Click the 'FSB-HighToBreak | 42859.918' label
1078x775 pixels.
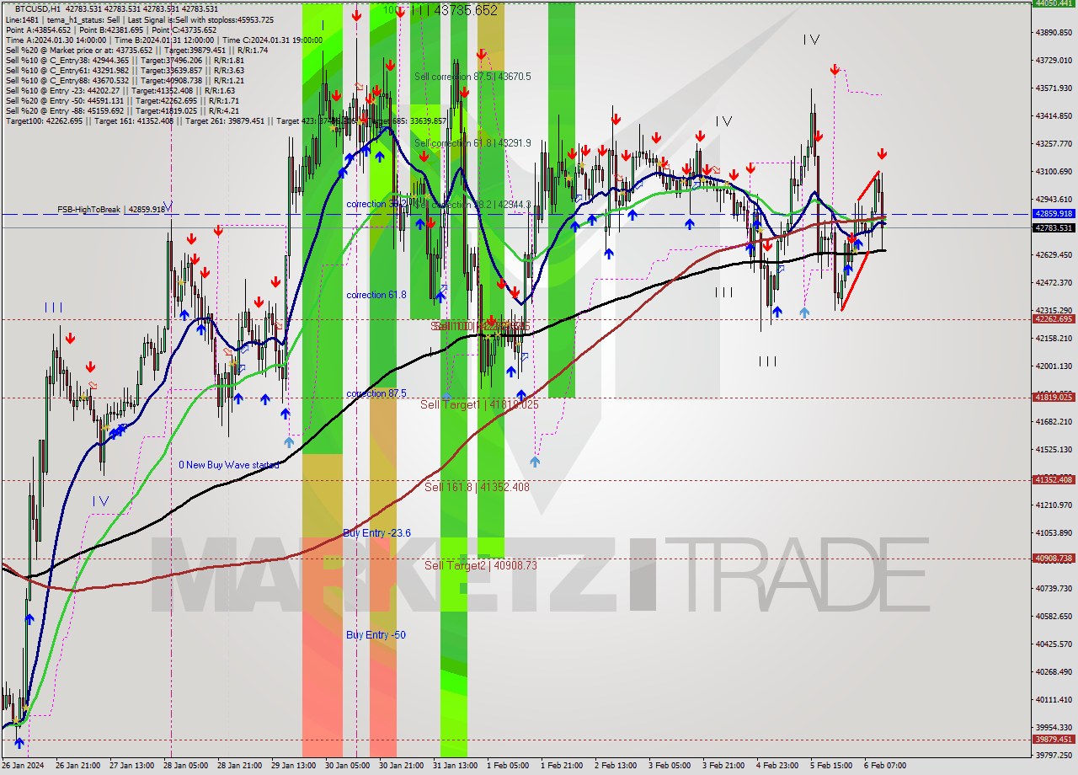111,209
